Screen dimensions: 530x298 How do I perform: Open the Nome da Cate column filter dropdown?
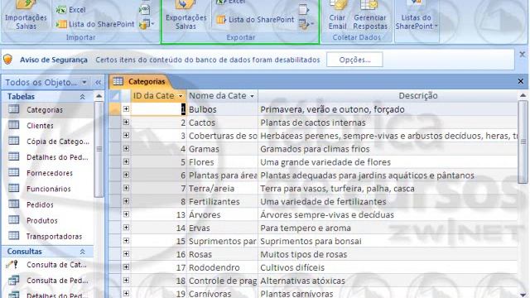tap(252, 96)
